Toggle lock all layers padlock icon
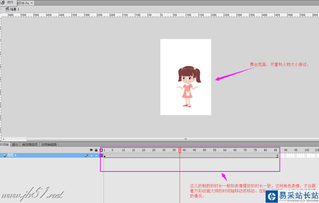This screenshot has width=319, height=203. click(x=96, y=150)
